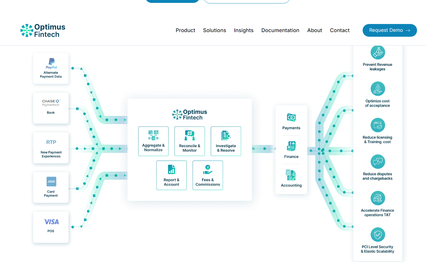
Task: Click the RTP logo
Action: tap(51, 142)
